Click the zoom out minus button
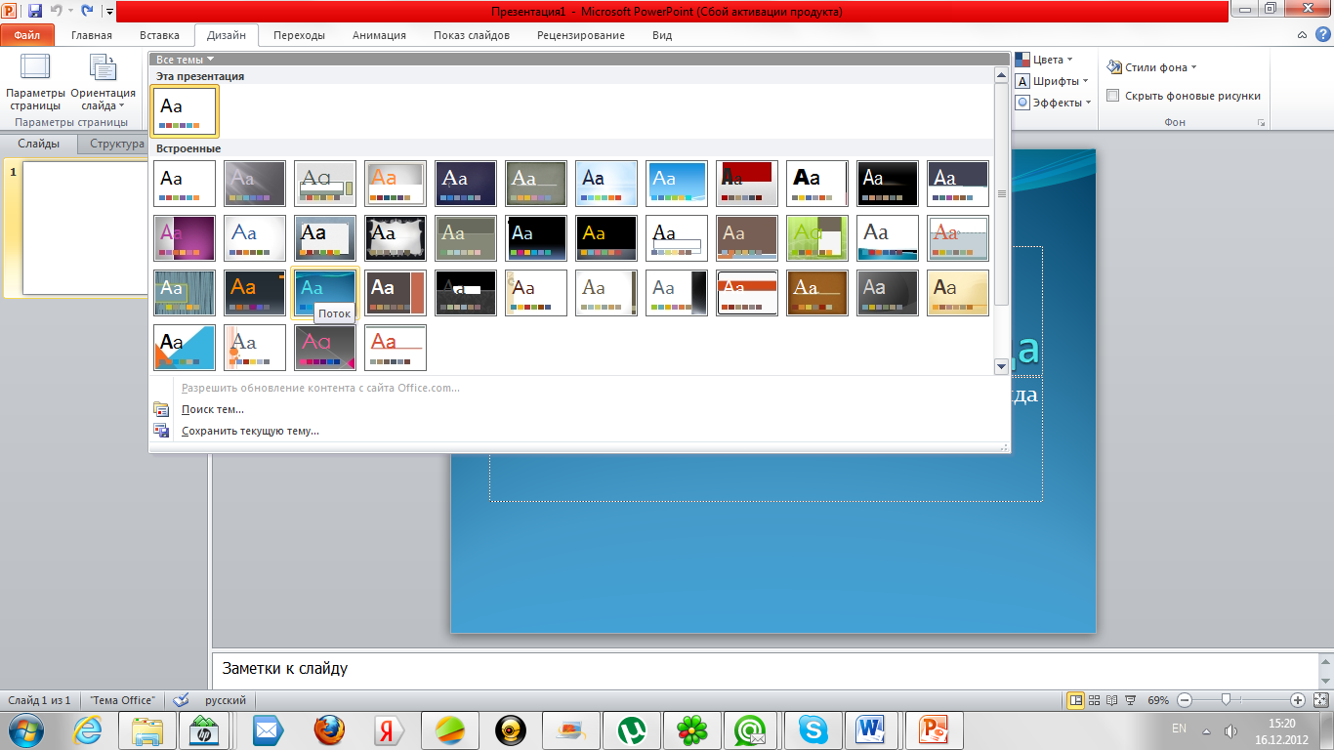The height and width of the screenshot is (750, 1334). click(1185, 700)
